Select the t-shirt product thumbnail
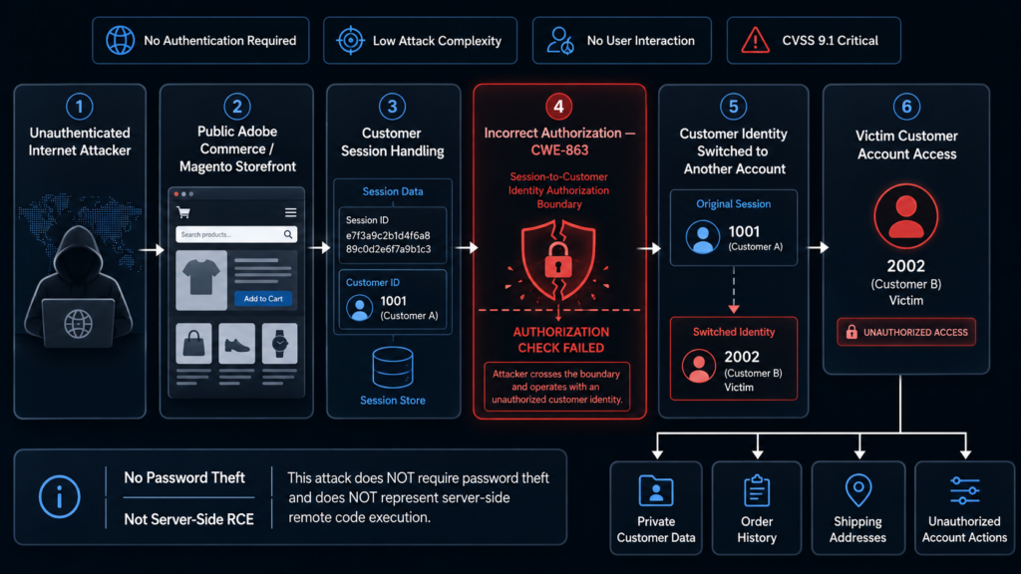Image resolution: width=1021 pixels, height=574 pixels. point(201,280)
